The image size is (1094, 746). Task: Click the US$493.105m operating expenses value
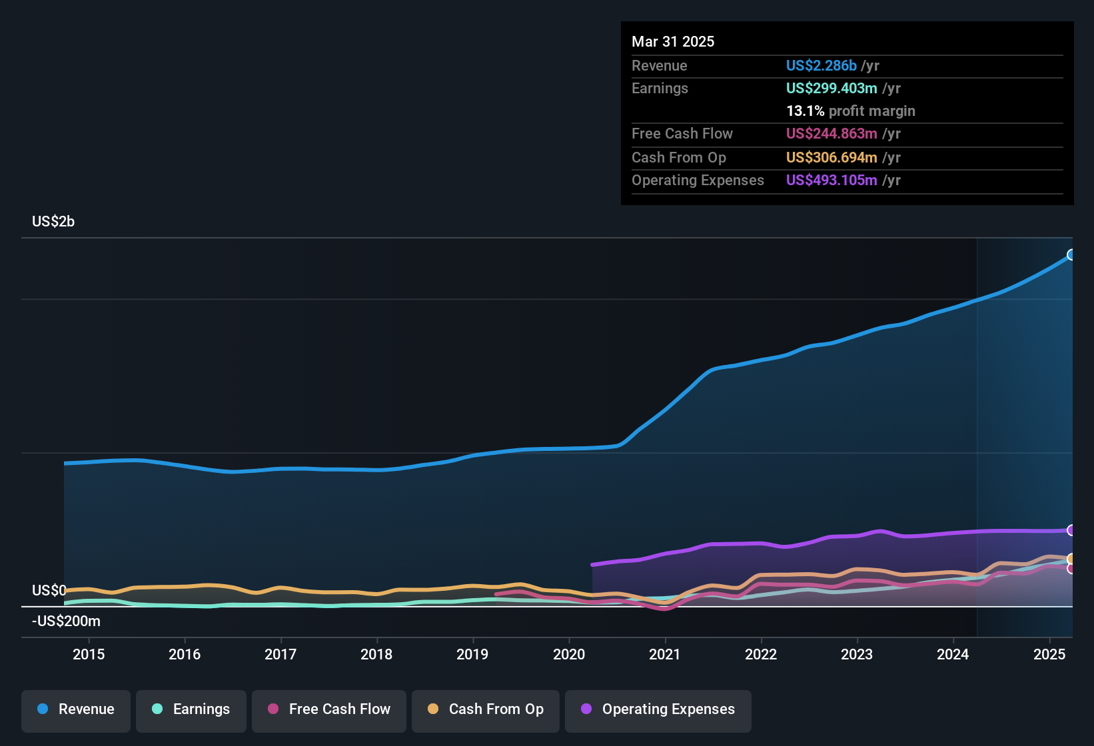point(831,181)
